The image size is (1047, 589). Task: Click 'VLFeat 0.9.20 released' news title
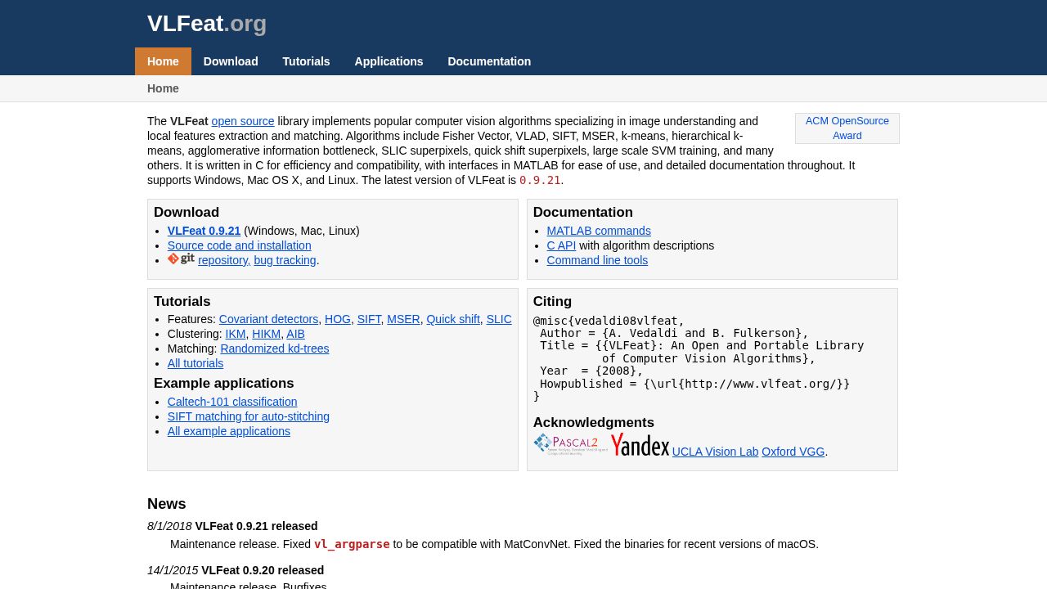[x=263, y=570]
